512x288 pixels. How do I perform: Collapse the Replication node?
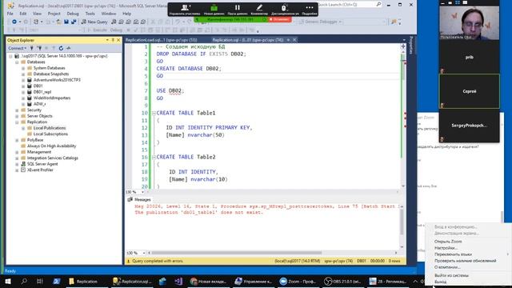(x=17, y=122)
